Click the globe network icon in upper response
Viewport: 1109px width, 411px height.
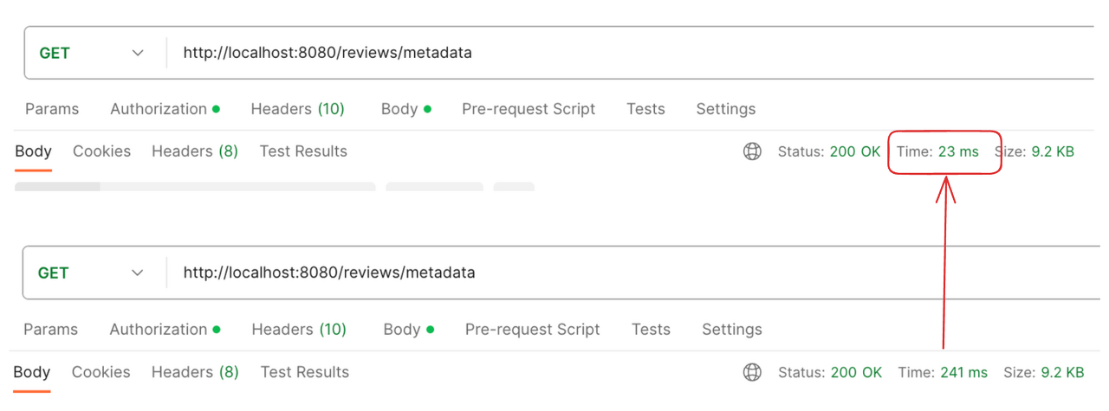(752, 151)
